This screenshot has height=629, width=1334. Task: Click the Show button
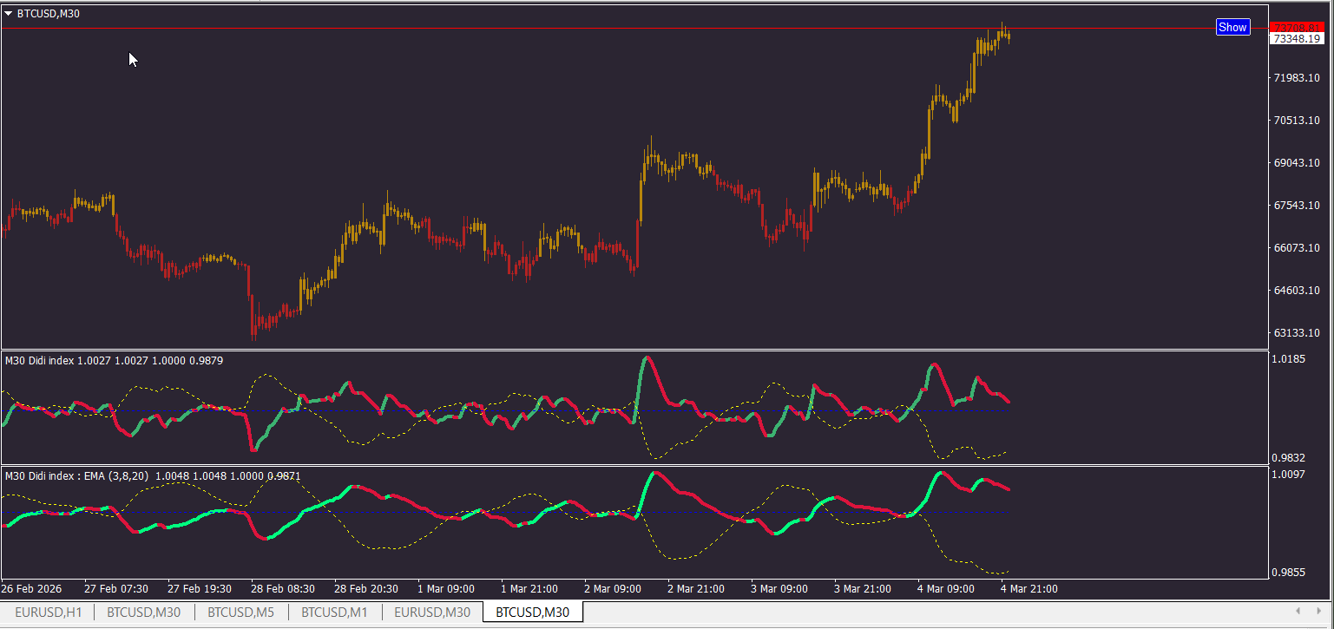pos(1232,27)
